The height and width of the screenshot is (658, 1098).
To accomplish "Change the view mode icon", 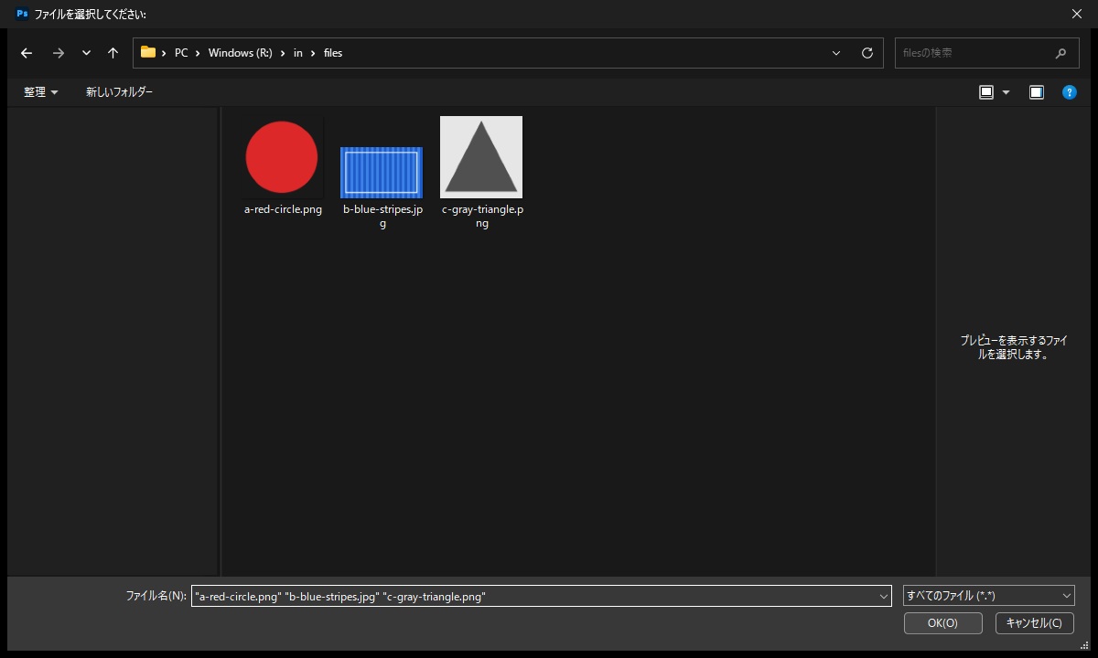I will click(x=986, y=92).
